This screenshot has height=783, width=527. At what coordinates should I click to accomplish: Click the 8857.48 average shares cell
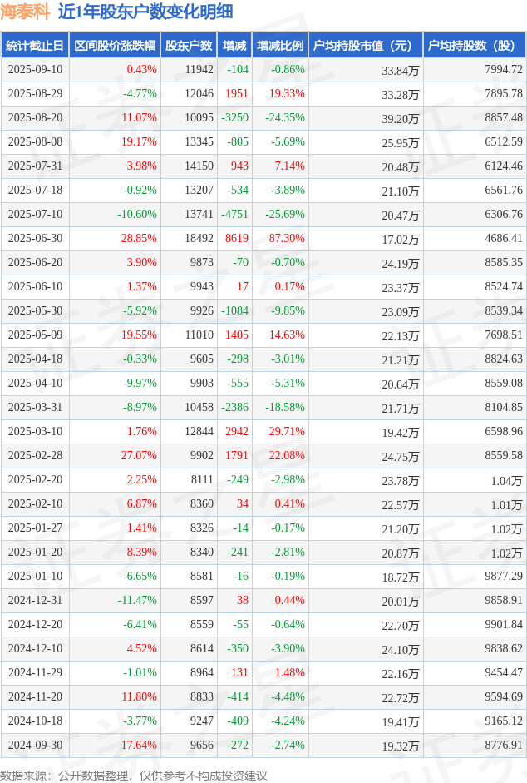pos(504,118)
